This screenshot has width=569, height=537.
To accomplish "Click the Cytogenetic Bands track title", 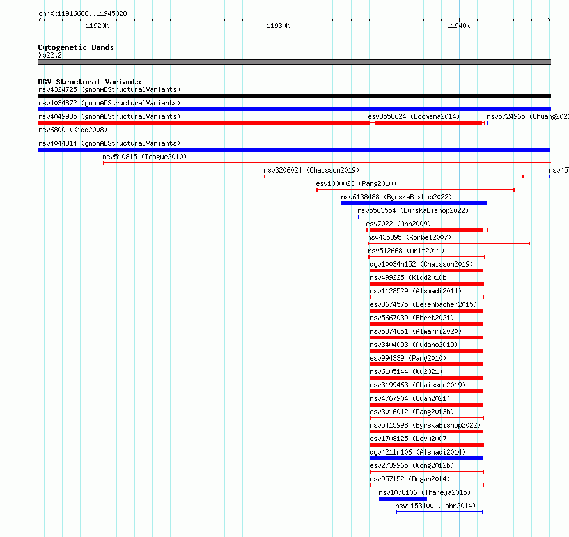I will (76, 47).
